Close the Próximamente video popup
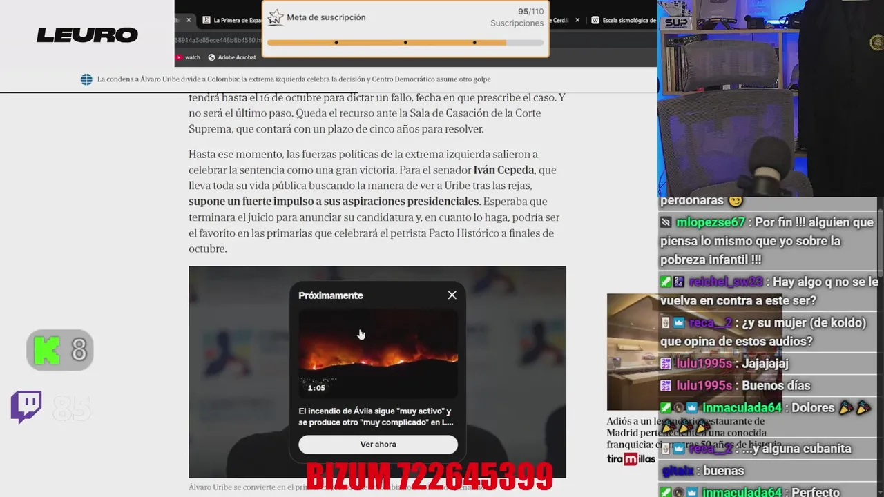Screen dimensions: 884x497 (x=452, y=295)
